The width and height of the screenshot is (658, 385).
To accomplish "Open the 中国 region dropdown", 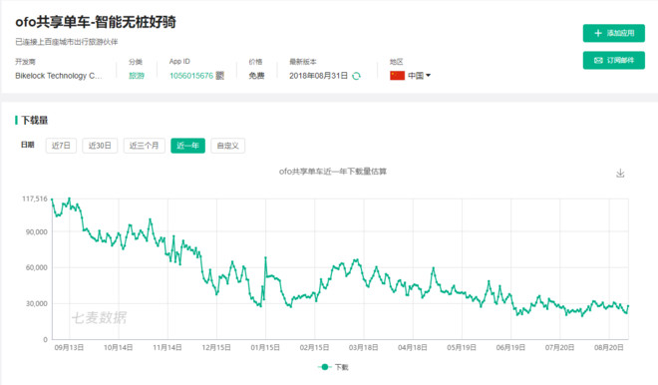I will pos(416,76).
